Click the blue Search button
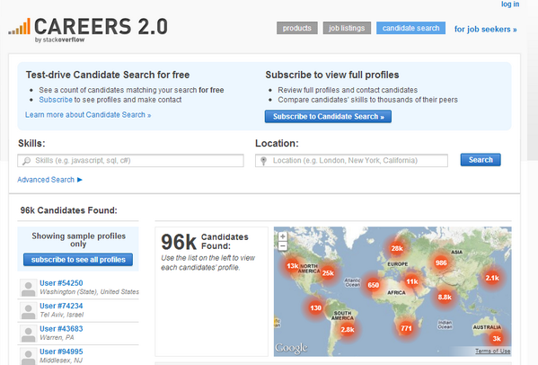 click(x=481, y=160)
